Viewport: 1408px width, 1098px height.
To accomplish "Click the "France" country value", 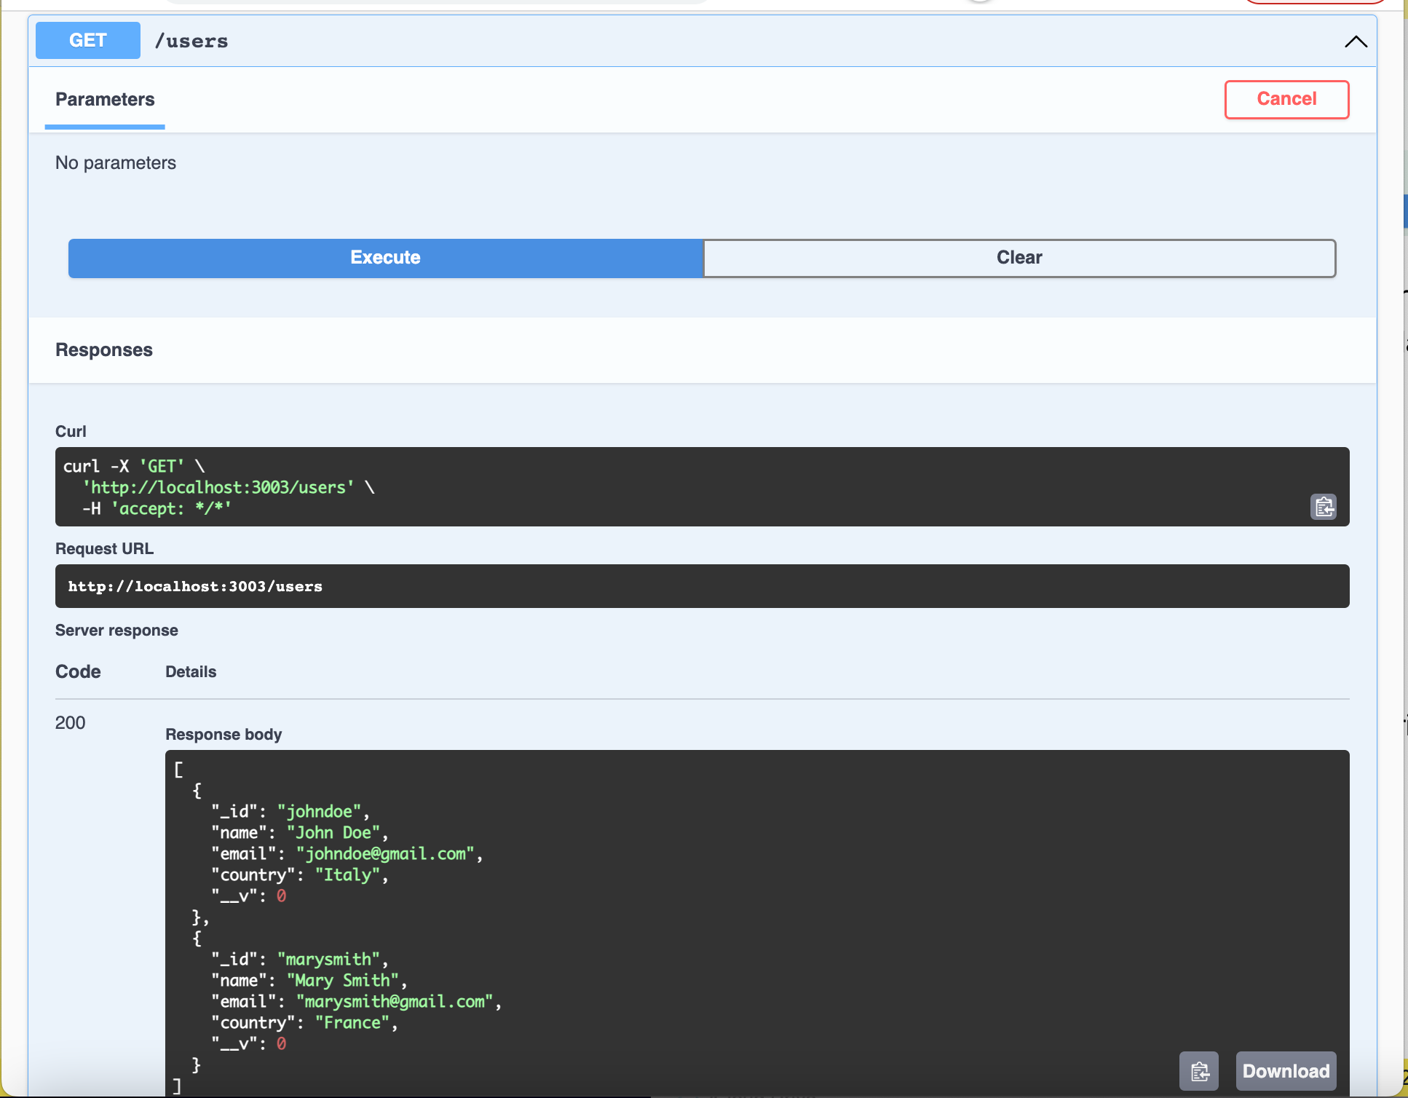I will point(352,1022).
